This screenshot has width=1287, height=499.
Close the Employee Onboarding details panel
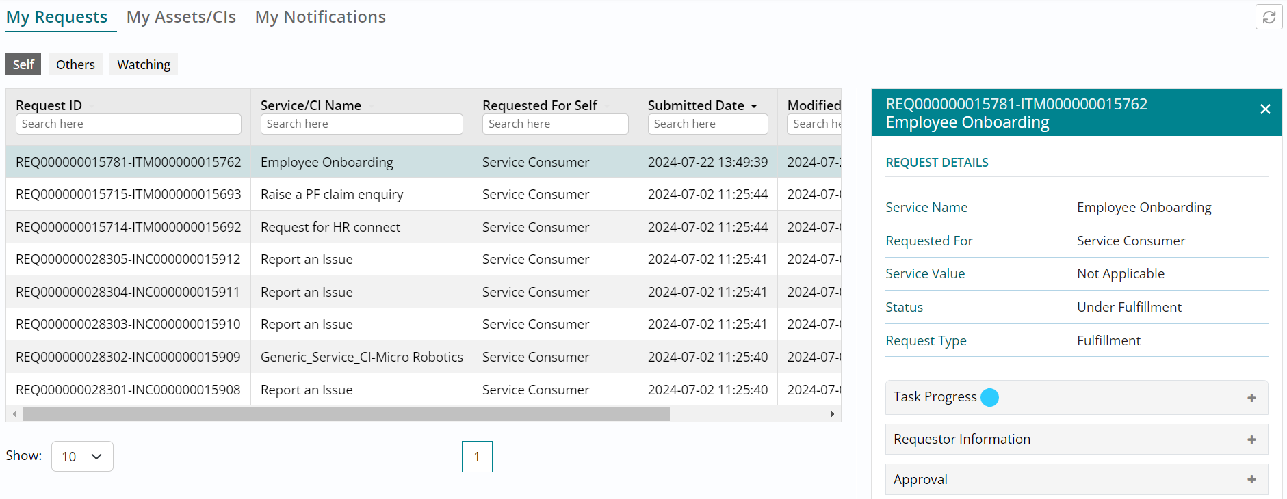[1265, 109]
